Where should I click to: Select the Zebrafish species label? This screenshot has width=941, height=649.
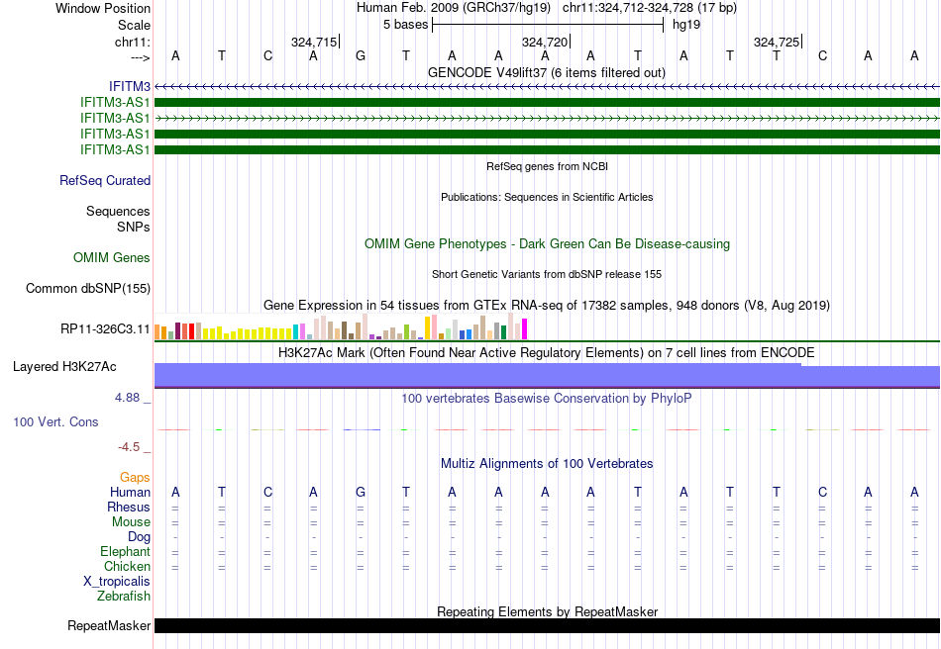click(x=124, y=597)
